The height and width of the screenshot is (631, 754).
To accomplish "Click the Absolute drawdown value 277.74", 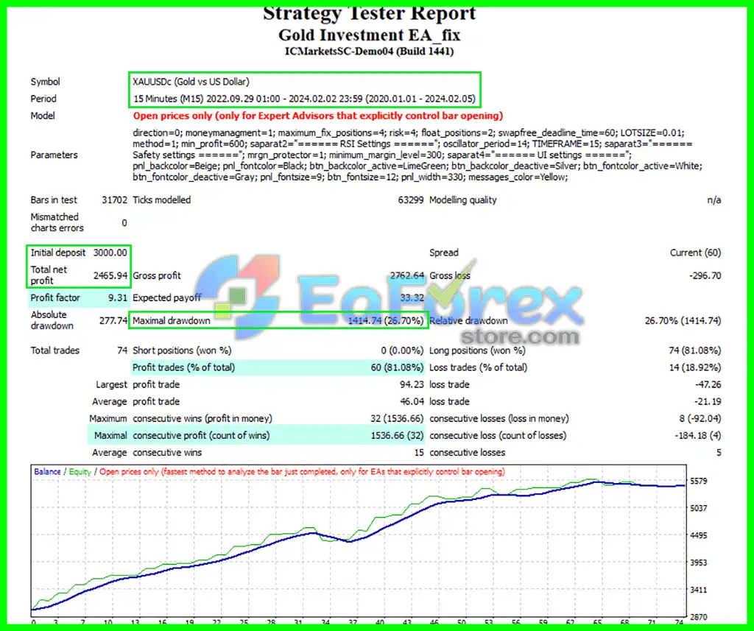I will pos(113,320).
